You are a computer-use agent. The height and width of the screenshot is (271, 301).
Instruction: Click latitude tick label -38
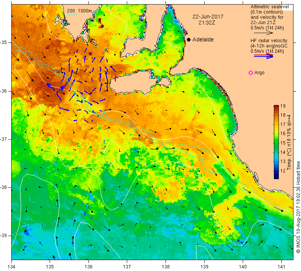(4, 187)
